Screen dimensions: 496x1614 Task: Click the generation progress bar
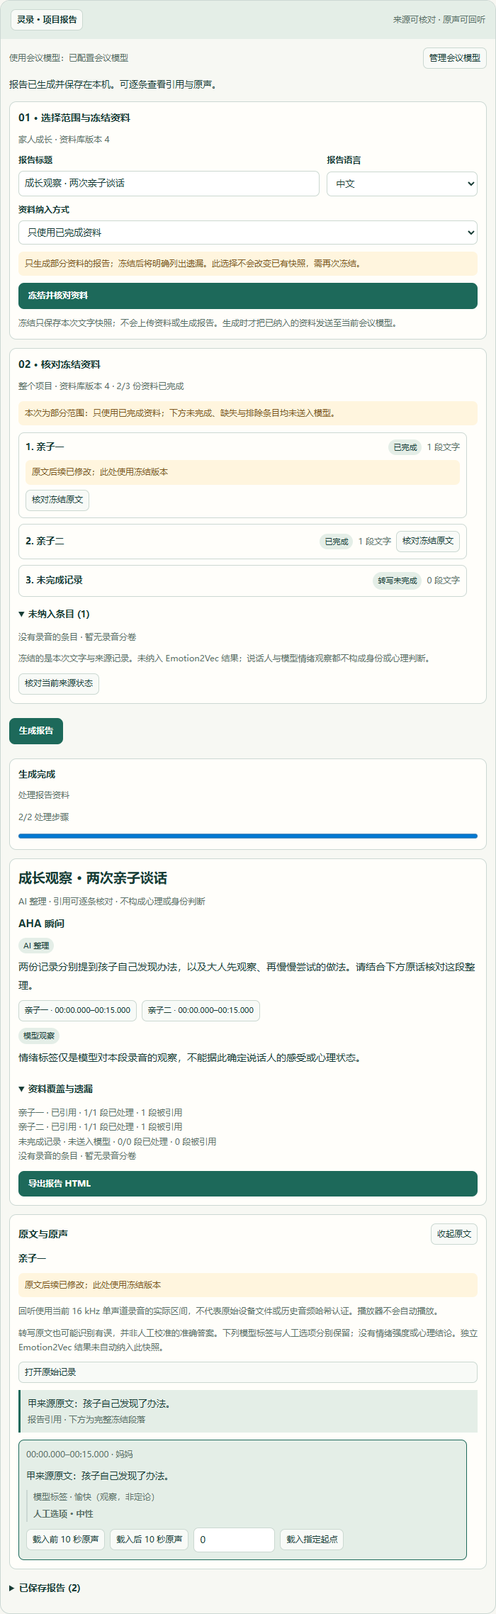[248, 836]
